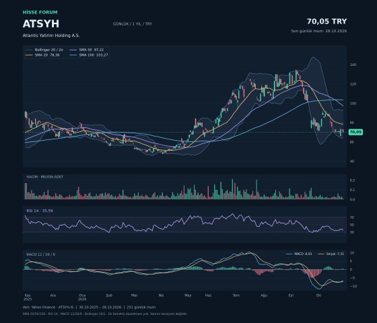Click the Tem month label
Image resolution: width=377 pixels, height=323 pixels.
coord(236,295)
